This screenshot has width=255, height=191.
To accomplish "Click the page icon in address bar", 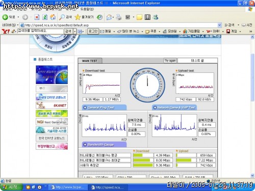I will [22, 25].
